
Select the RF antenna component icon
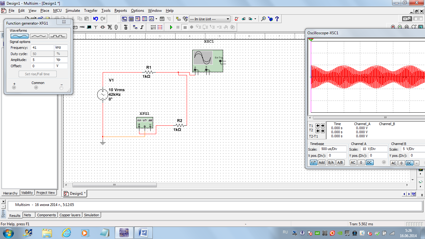tap(96, 27)
